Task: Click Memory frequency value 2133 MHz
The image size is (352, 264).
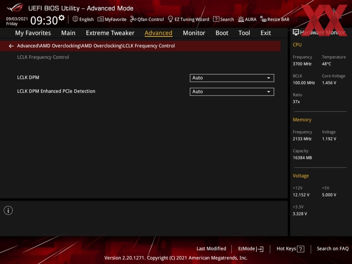Action: pos(302,139)
